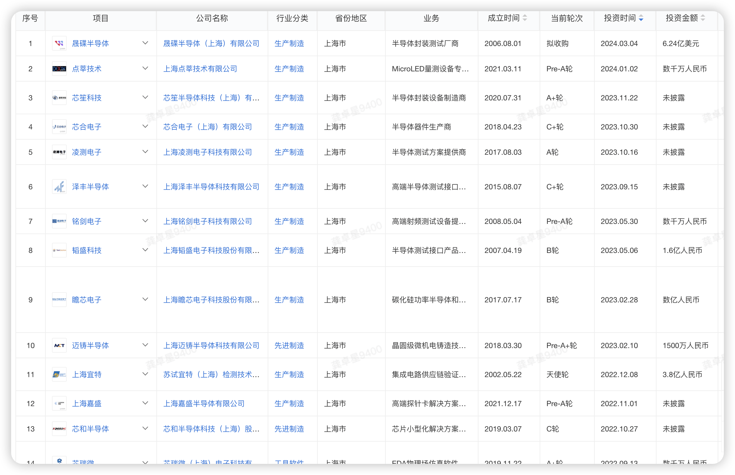The width and height of the screenshot is (735, 475).
Task: Click the 上海嘉盛 logo icon
Action: [59, 403]
